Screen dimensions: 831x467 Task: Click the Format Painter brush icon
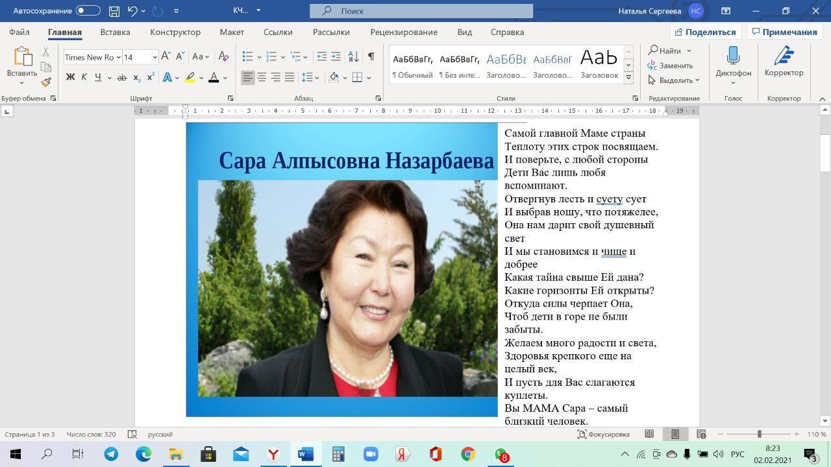point(45,82)
